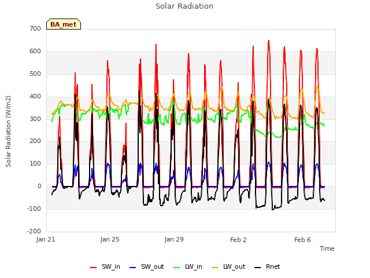Image resolution: width=370 pixels, height=278 pixels.
Task: Click the BA_met annotation label
Action: click(64, 24)
